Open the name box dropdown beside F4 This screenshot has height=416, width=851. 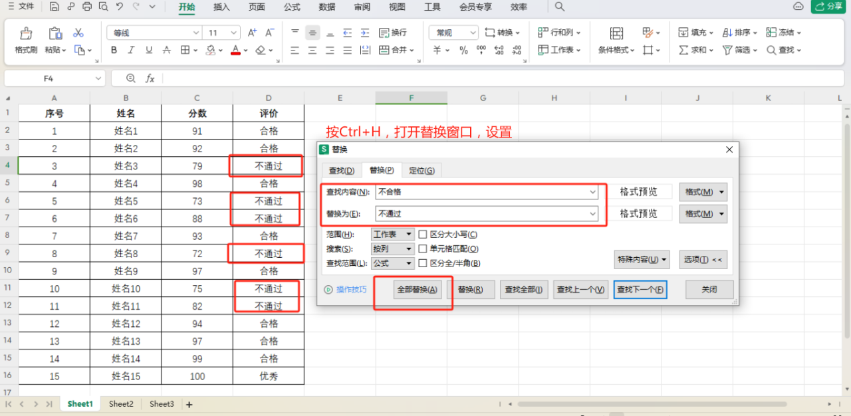(98, 78)
